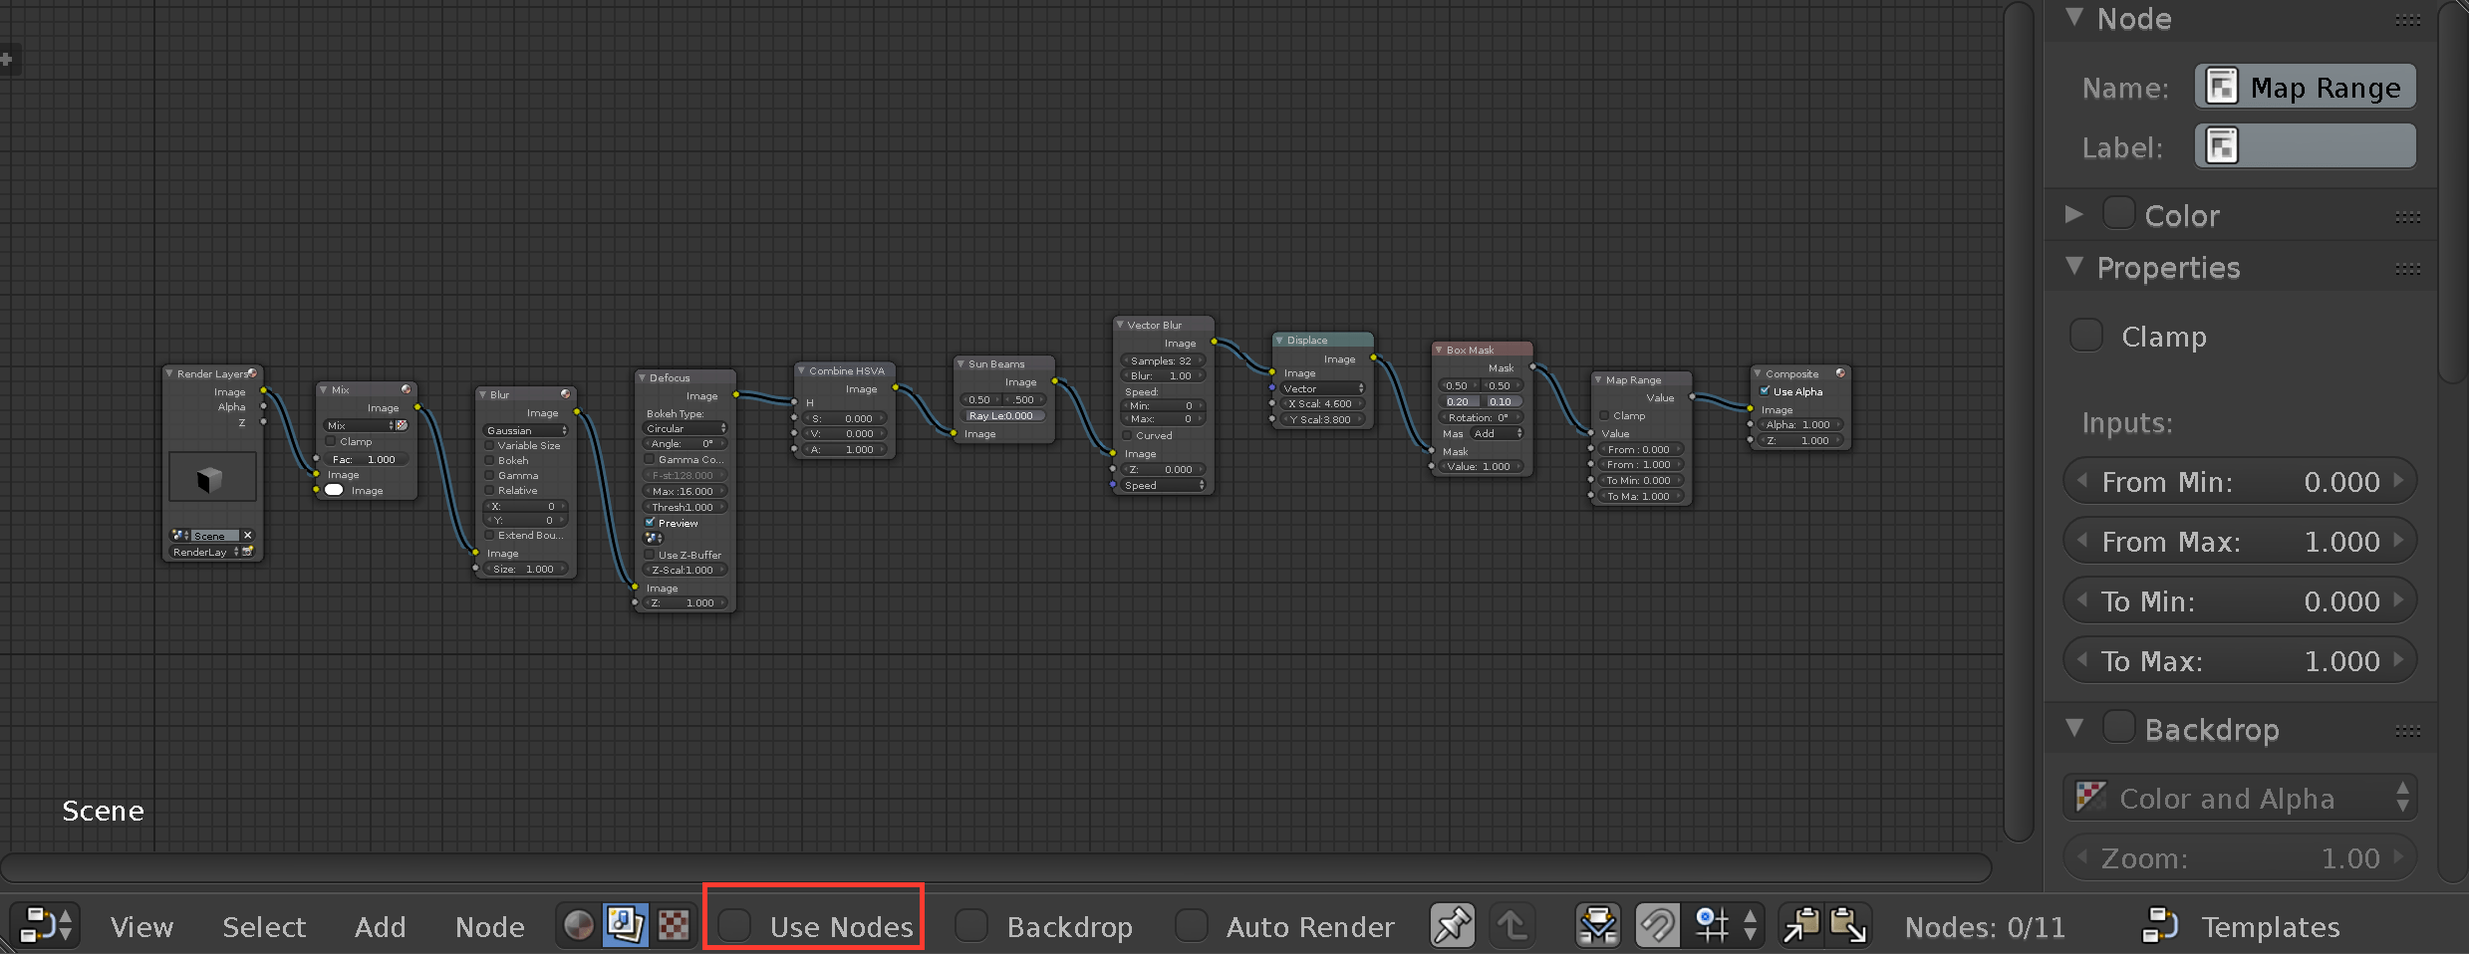Viewport: 2469px width, 954px height.
Task: Enable node snapping with the magnet icon
Action: tap(1657, 925)
